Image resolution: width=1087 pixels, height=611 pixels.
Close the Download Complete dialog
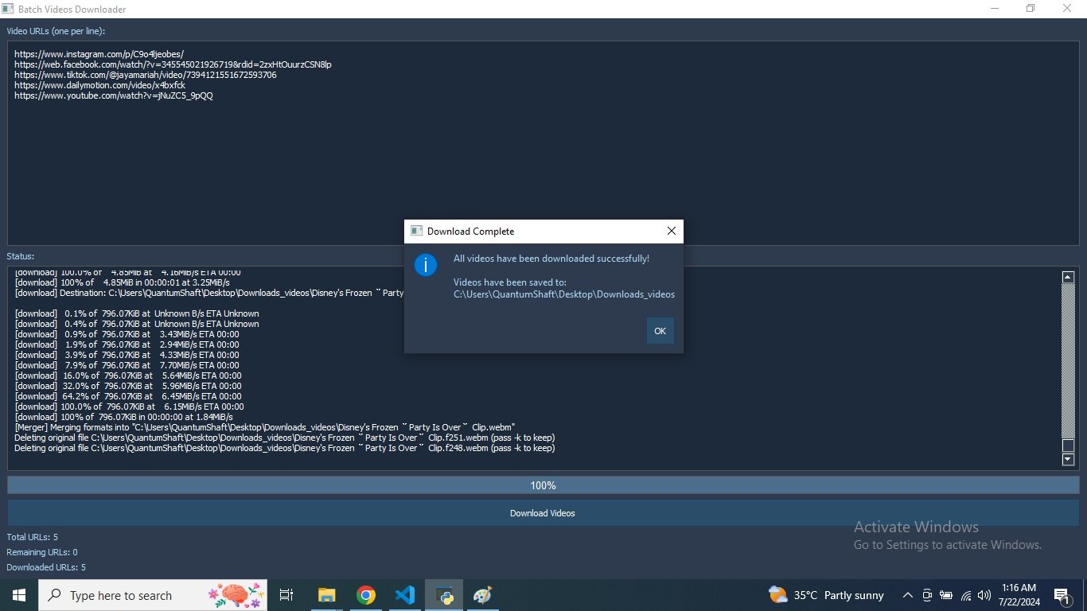tap(671, 232)
